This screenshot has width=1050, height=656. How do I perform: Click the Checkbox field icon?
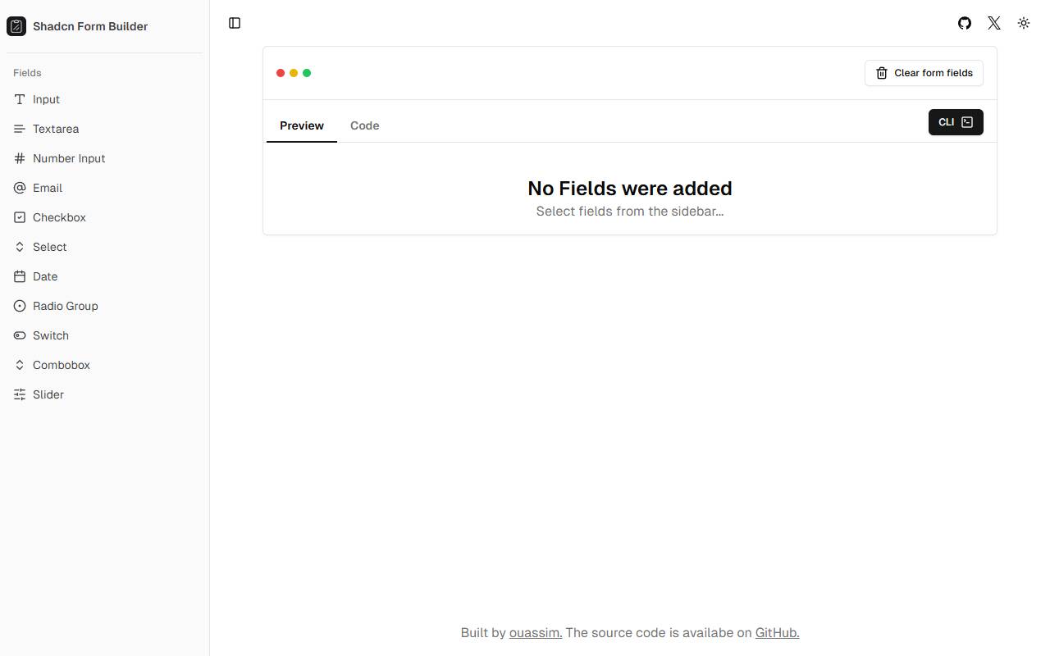pos(20,217)
